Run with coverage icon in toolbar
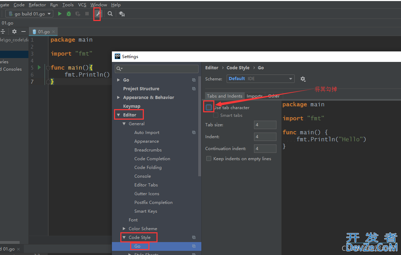Image resolution: width=401 pixels, height=255 pixels. (x=78, y=14)
